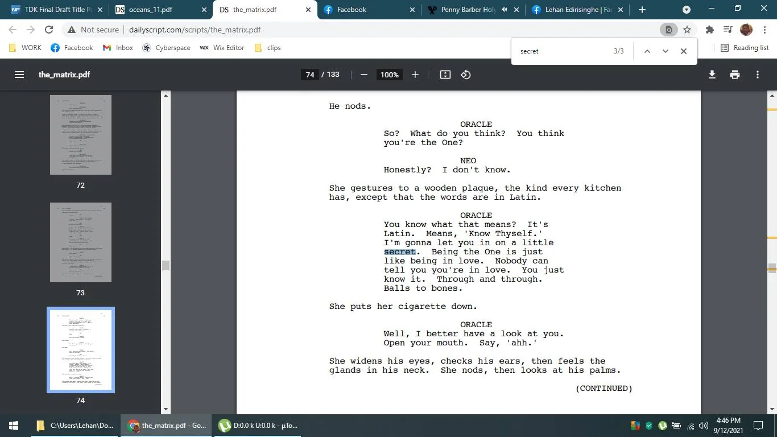The width and height of the screenshot is (777, 437).
Task: Open a new browser tab
Action: click(x=642, y=10)
